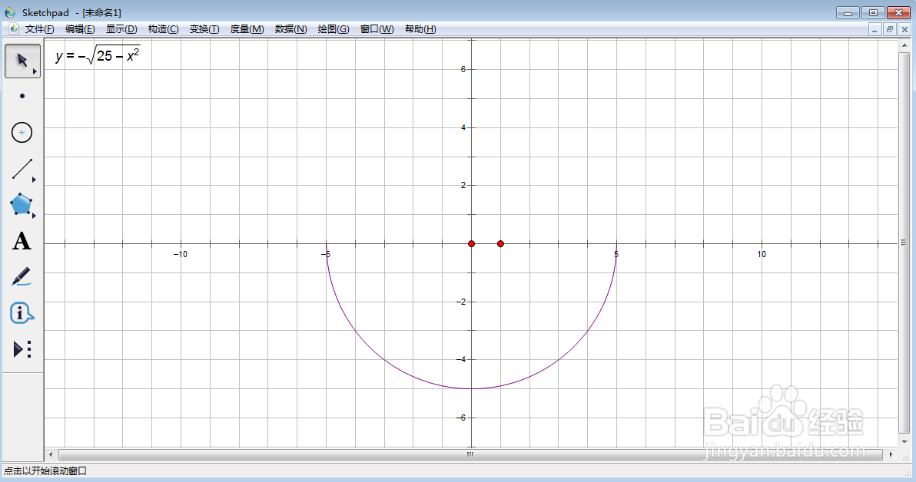Open the 显示(D) menu
916x482 pixels.
pos(121,29)
